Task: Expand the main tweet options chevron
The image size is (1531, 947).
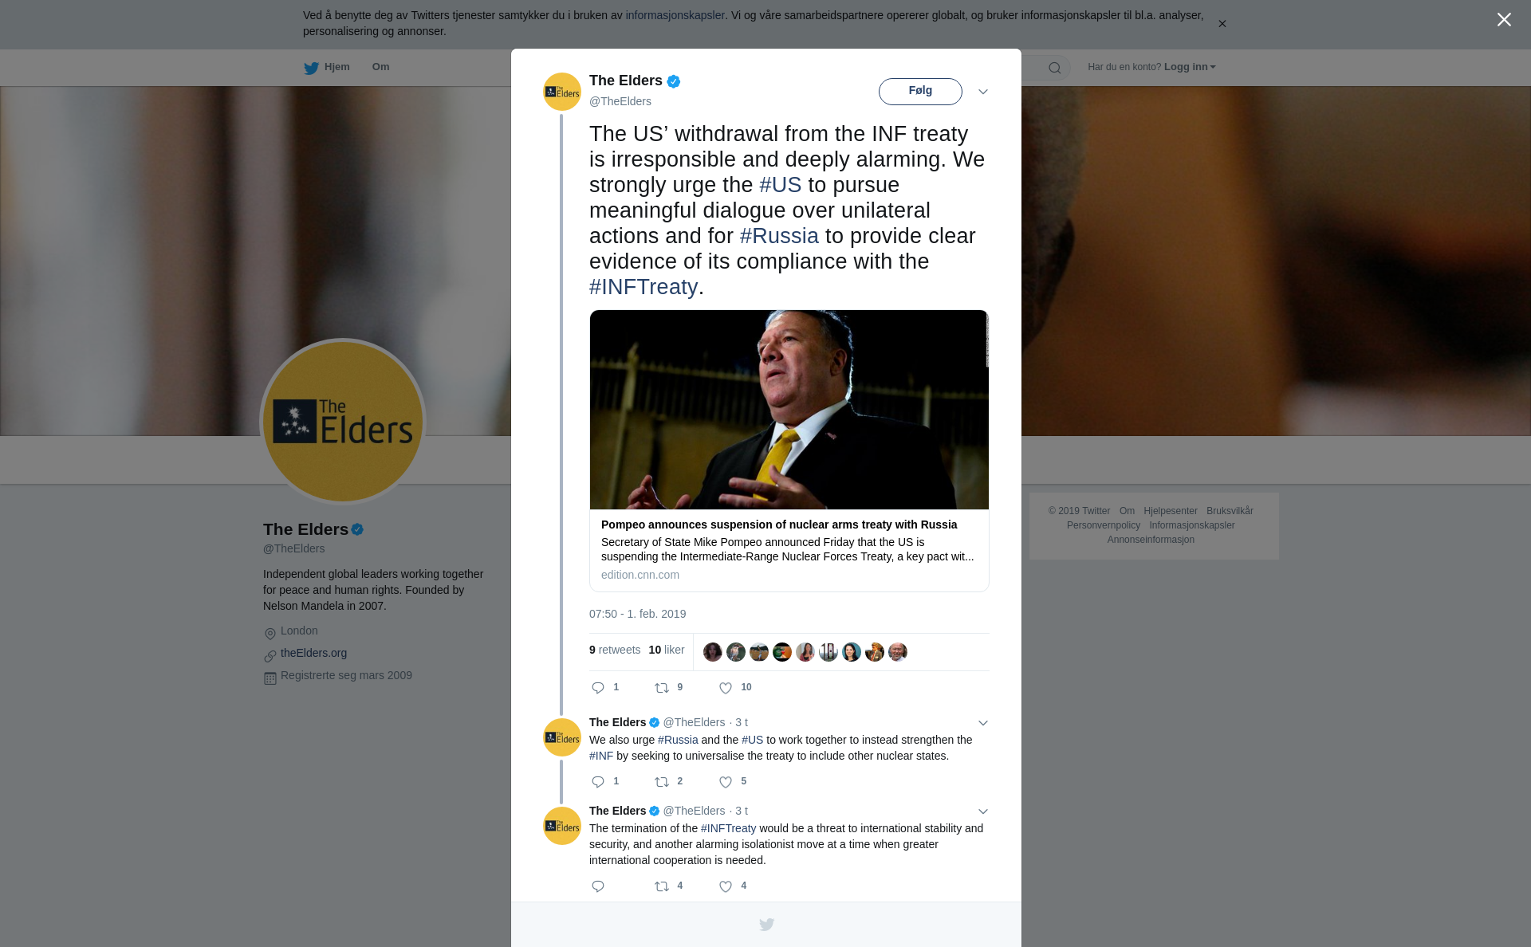Action: pos(983,92)
